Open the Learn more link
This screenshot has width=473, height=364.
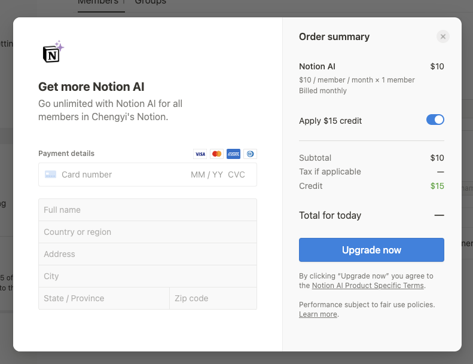point(318,314)
